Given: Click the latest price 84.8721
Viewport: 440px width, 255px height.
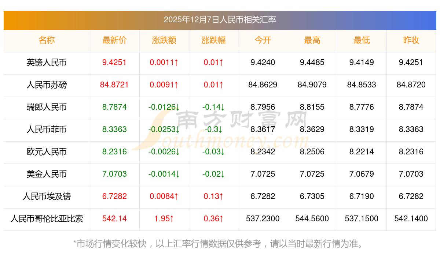Looking at the screenshot, I should coord(114,85).
